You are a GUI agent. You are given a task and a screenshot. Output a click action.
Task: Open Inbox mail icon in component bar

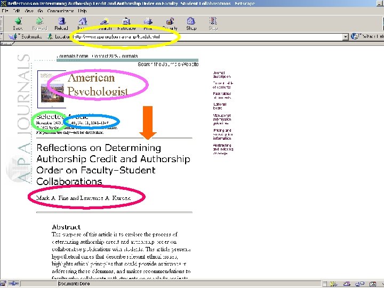(347, 284)
